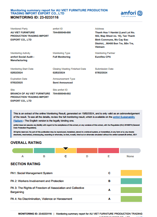Click the teal swatch for PA 2 rating

click(x=131, y=181)
